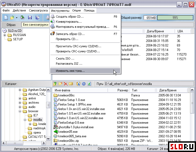
Task: Click the Open CD/DVD drive icon
Action: (x=22, y=18)
